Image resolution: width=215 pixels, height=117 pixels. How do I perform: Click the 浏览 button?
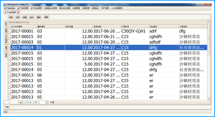[x=18, y=17]
